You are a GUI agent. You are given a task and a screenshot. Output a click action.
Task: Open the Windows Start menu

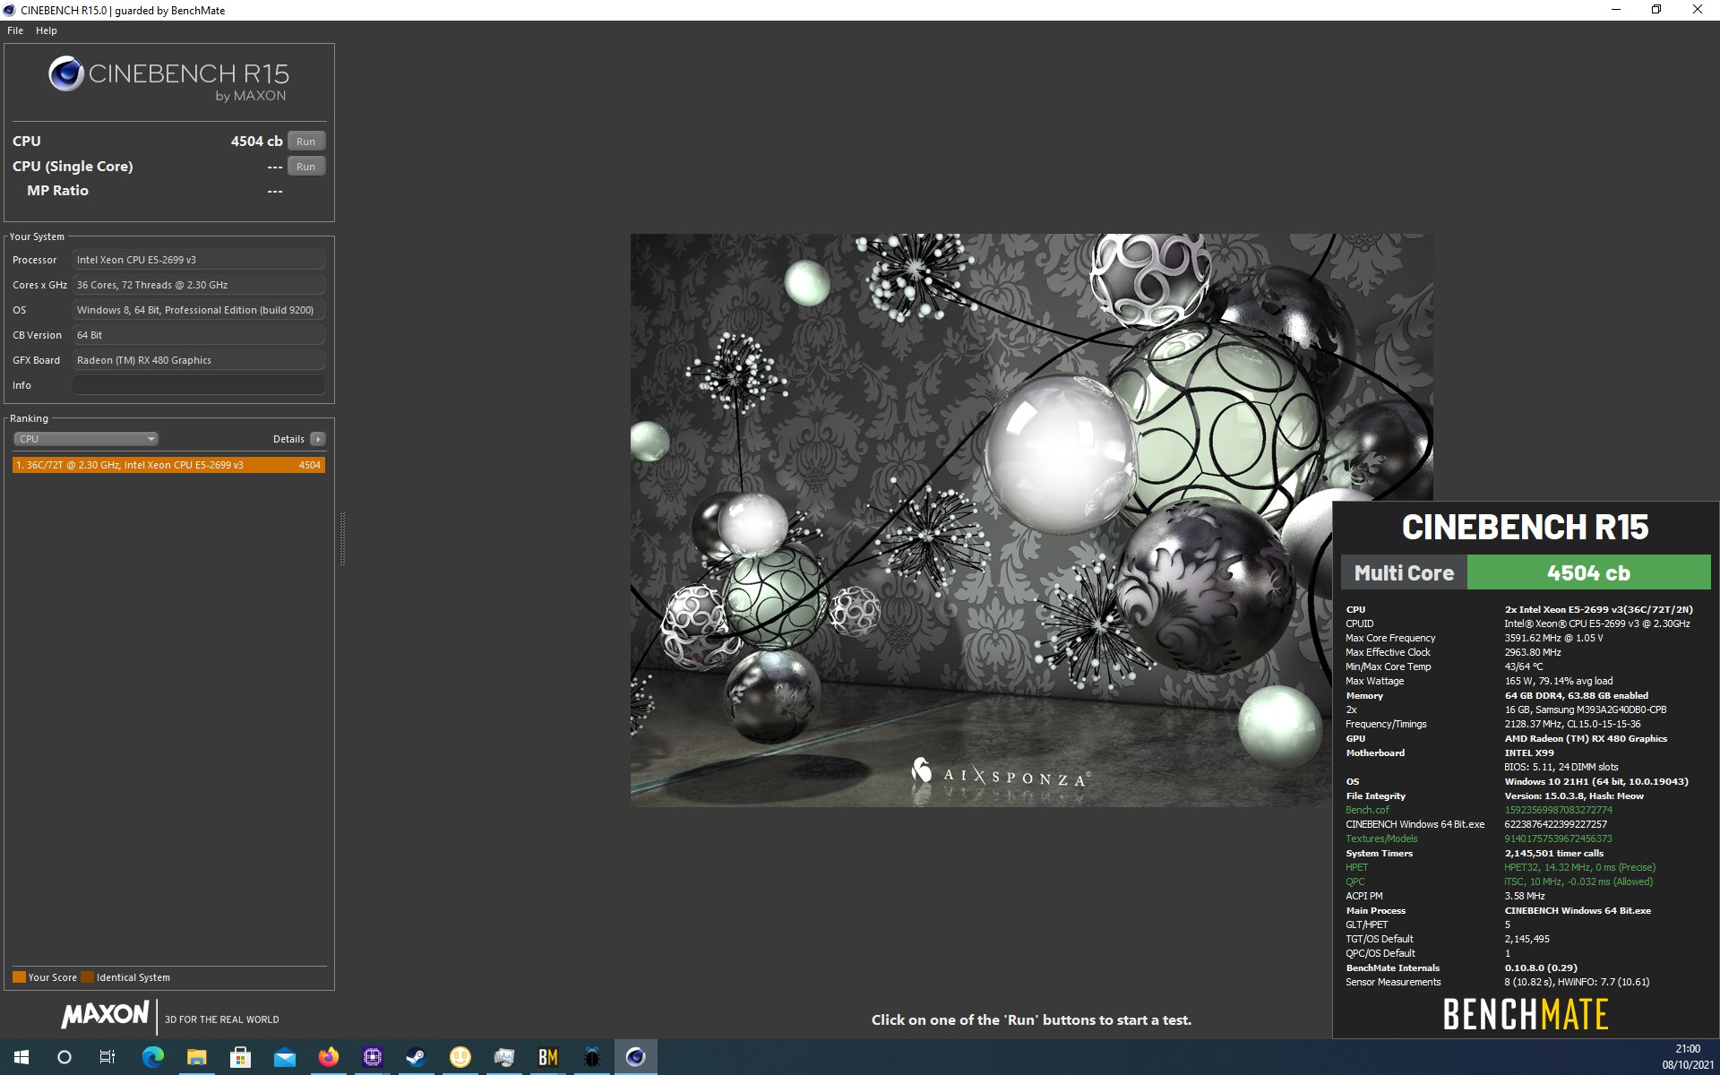coord(21,1057)
